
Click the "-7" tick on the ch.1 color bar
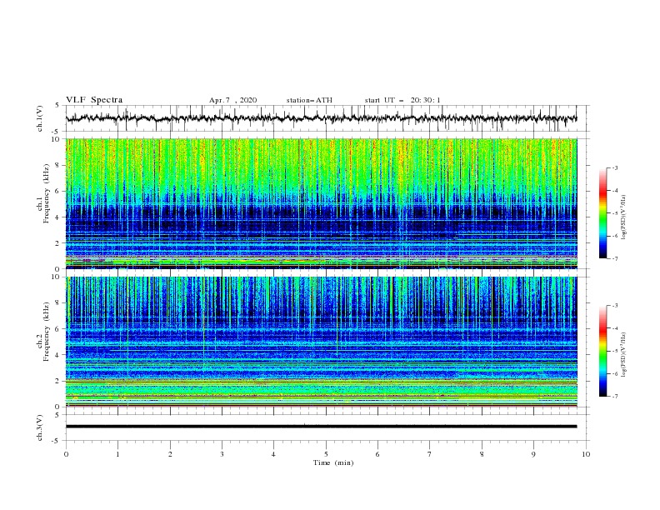(614, 259)
